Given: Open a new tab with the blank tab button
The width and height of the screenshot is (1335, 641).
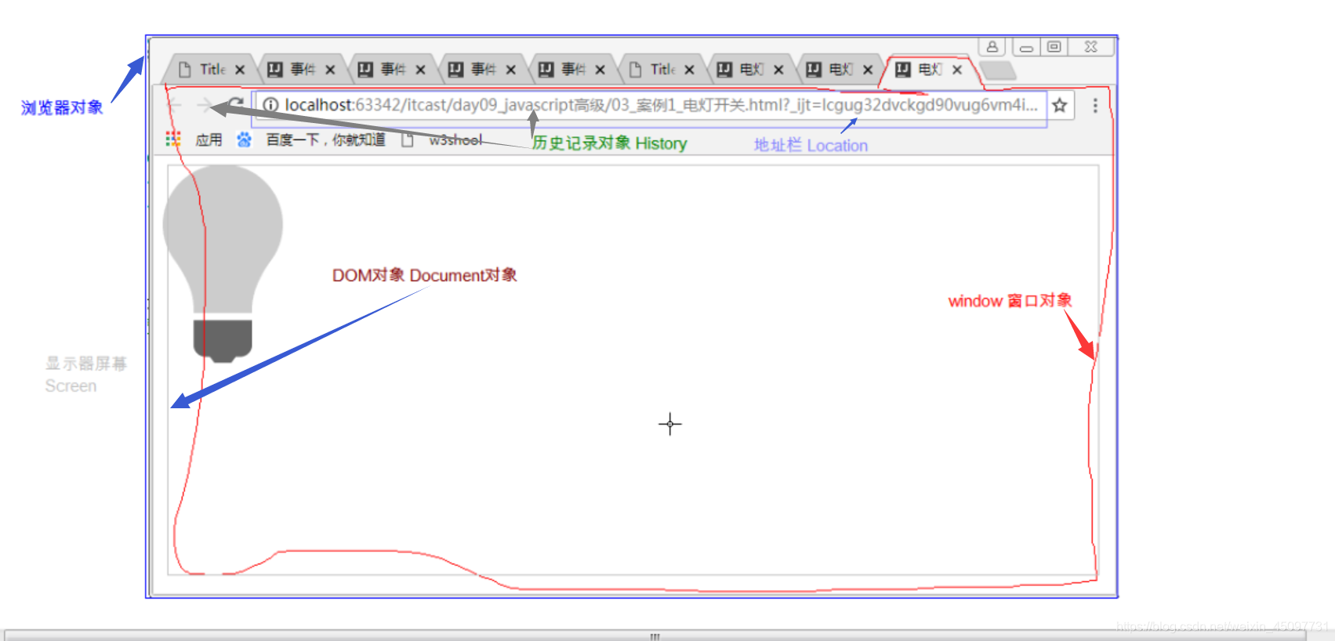Looking at the screenshot, I should click(998, 71).
